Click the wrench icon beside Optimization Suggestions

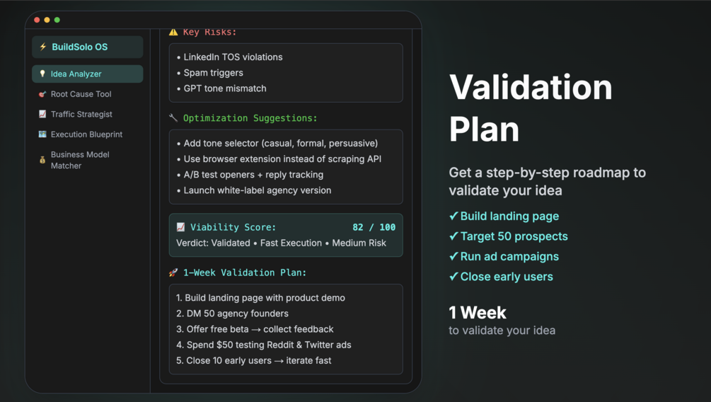coord(173,118)
